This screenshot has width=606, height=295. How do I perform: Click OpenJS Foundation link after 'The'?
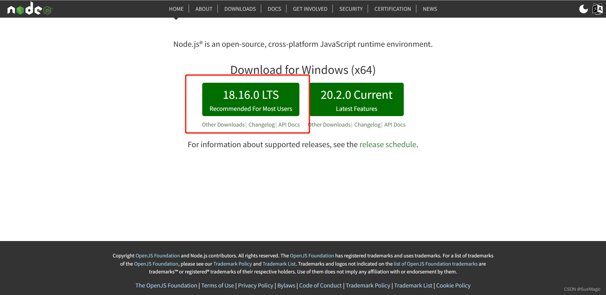coord(312,256)
